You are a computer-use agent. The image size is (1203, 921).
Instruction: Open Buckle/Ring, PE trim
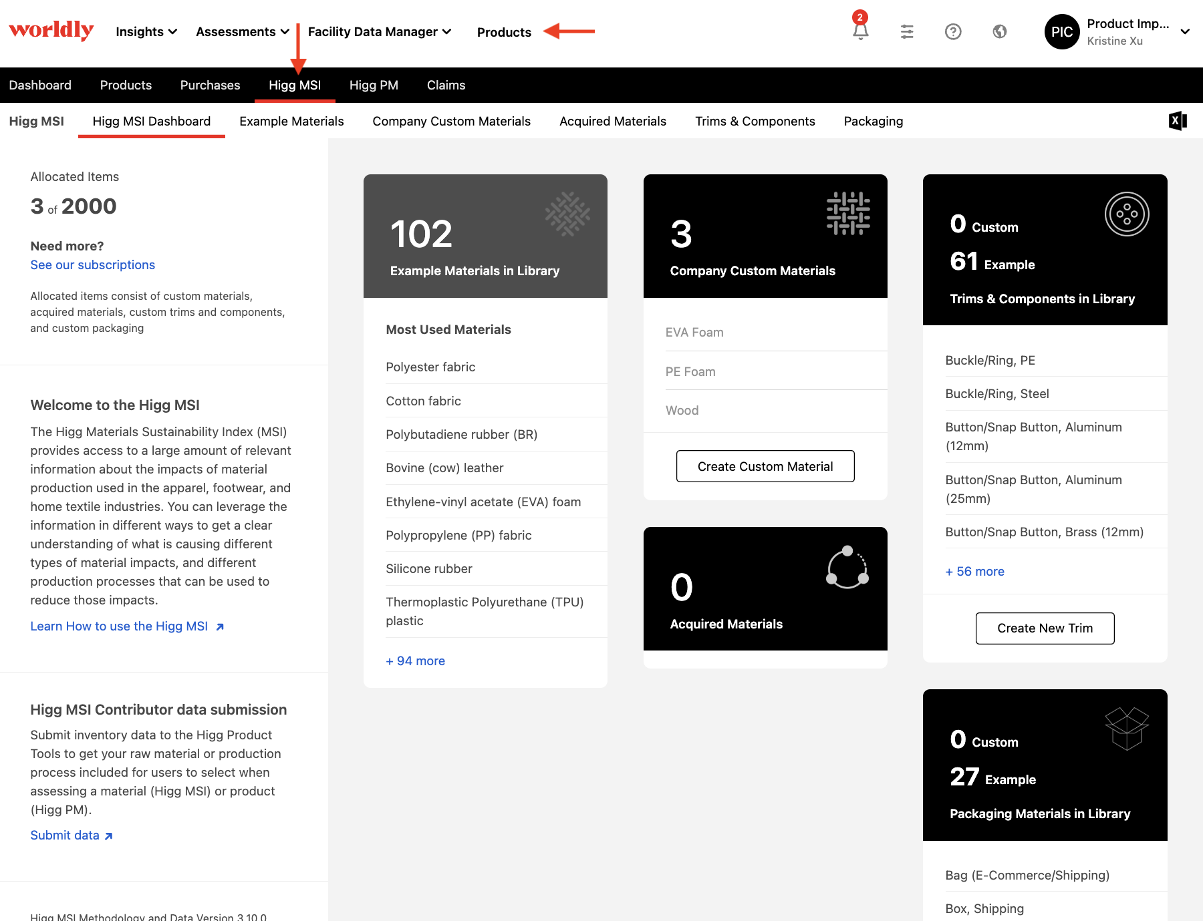(1056, 360)
